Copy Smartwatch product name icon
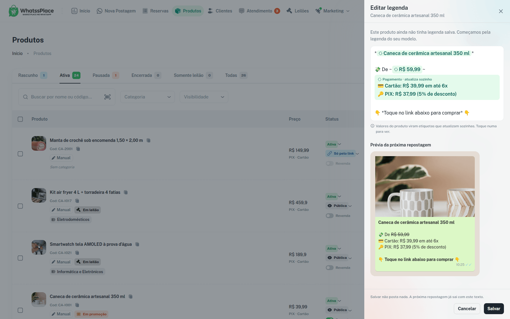 point(137,244)
